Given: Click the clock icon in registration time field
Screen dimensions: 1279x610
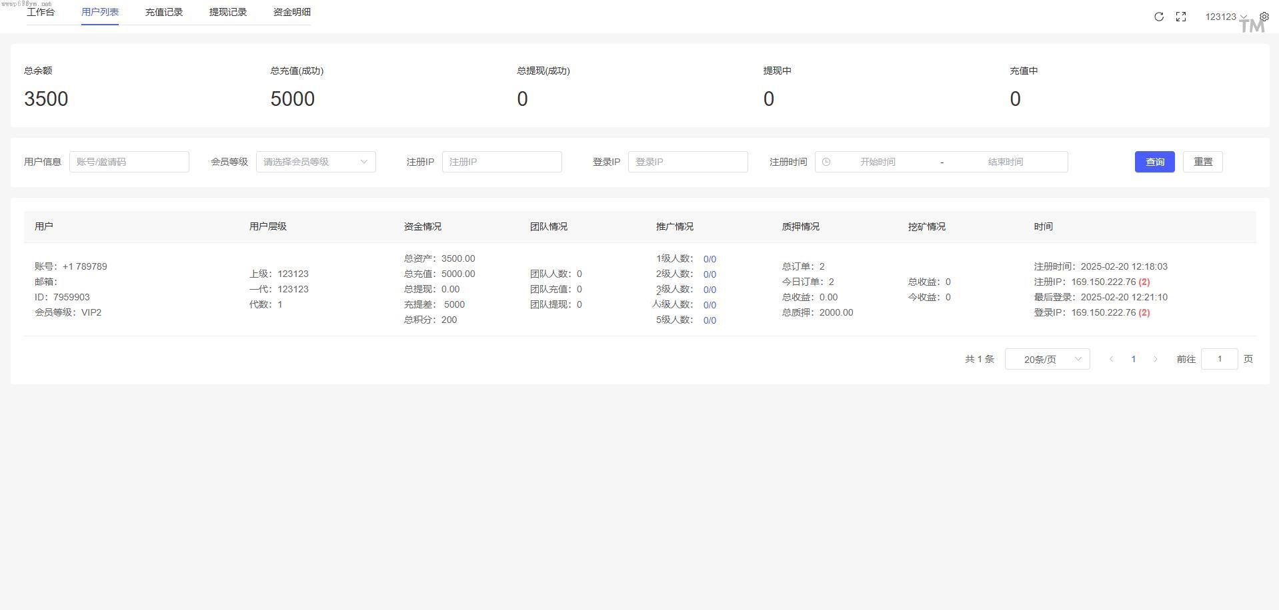Looking at the screenshot, I should (826, 162).
